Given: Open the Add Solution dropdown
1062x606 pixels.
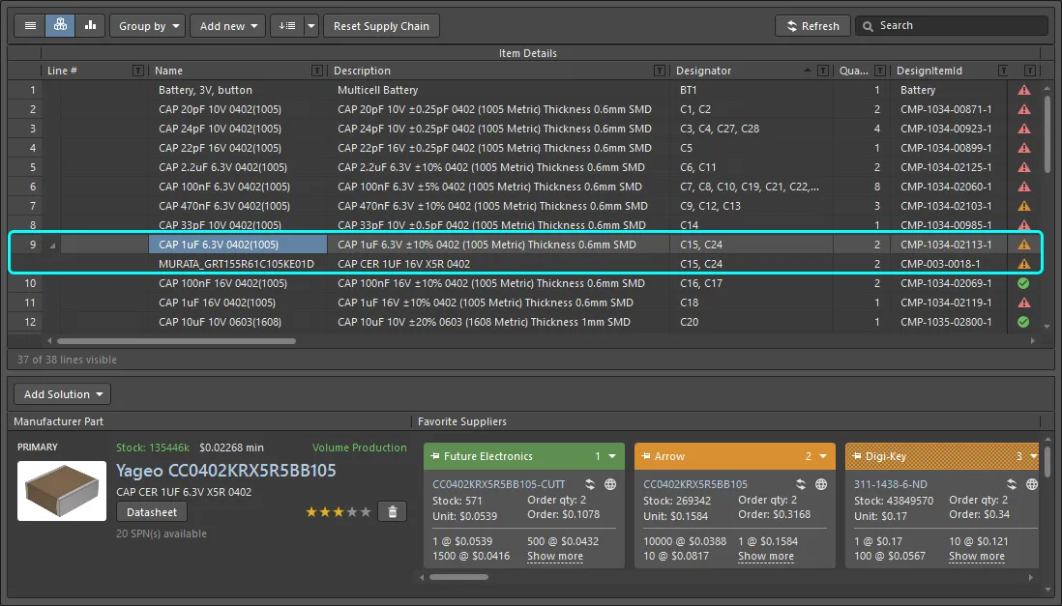Looking at the screenshot, I should (x=62, y=394).
